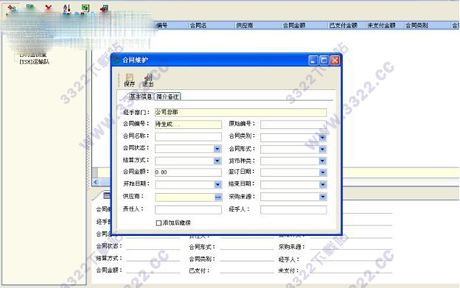Click the 已支付 label in bottom detail panel
The image size is (460, 288).
click(x=199, y=270)
